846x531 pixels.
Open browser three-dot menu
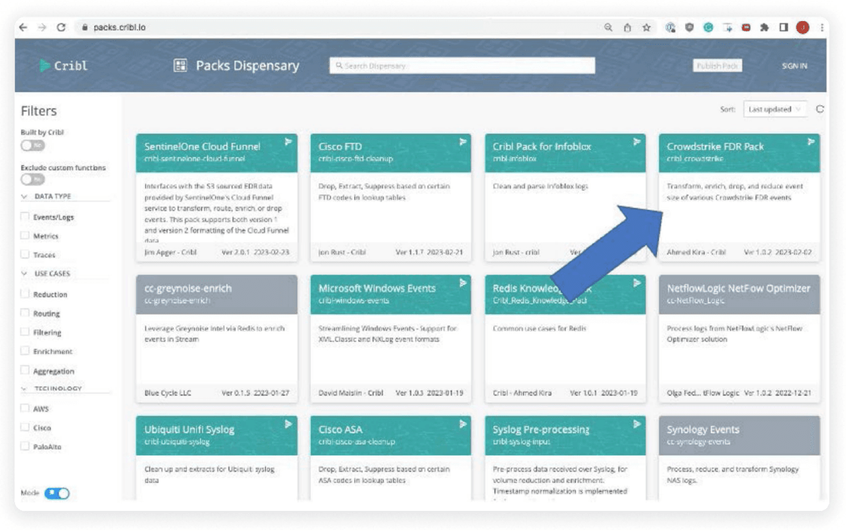point(822,27)
